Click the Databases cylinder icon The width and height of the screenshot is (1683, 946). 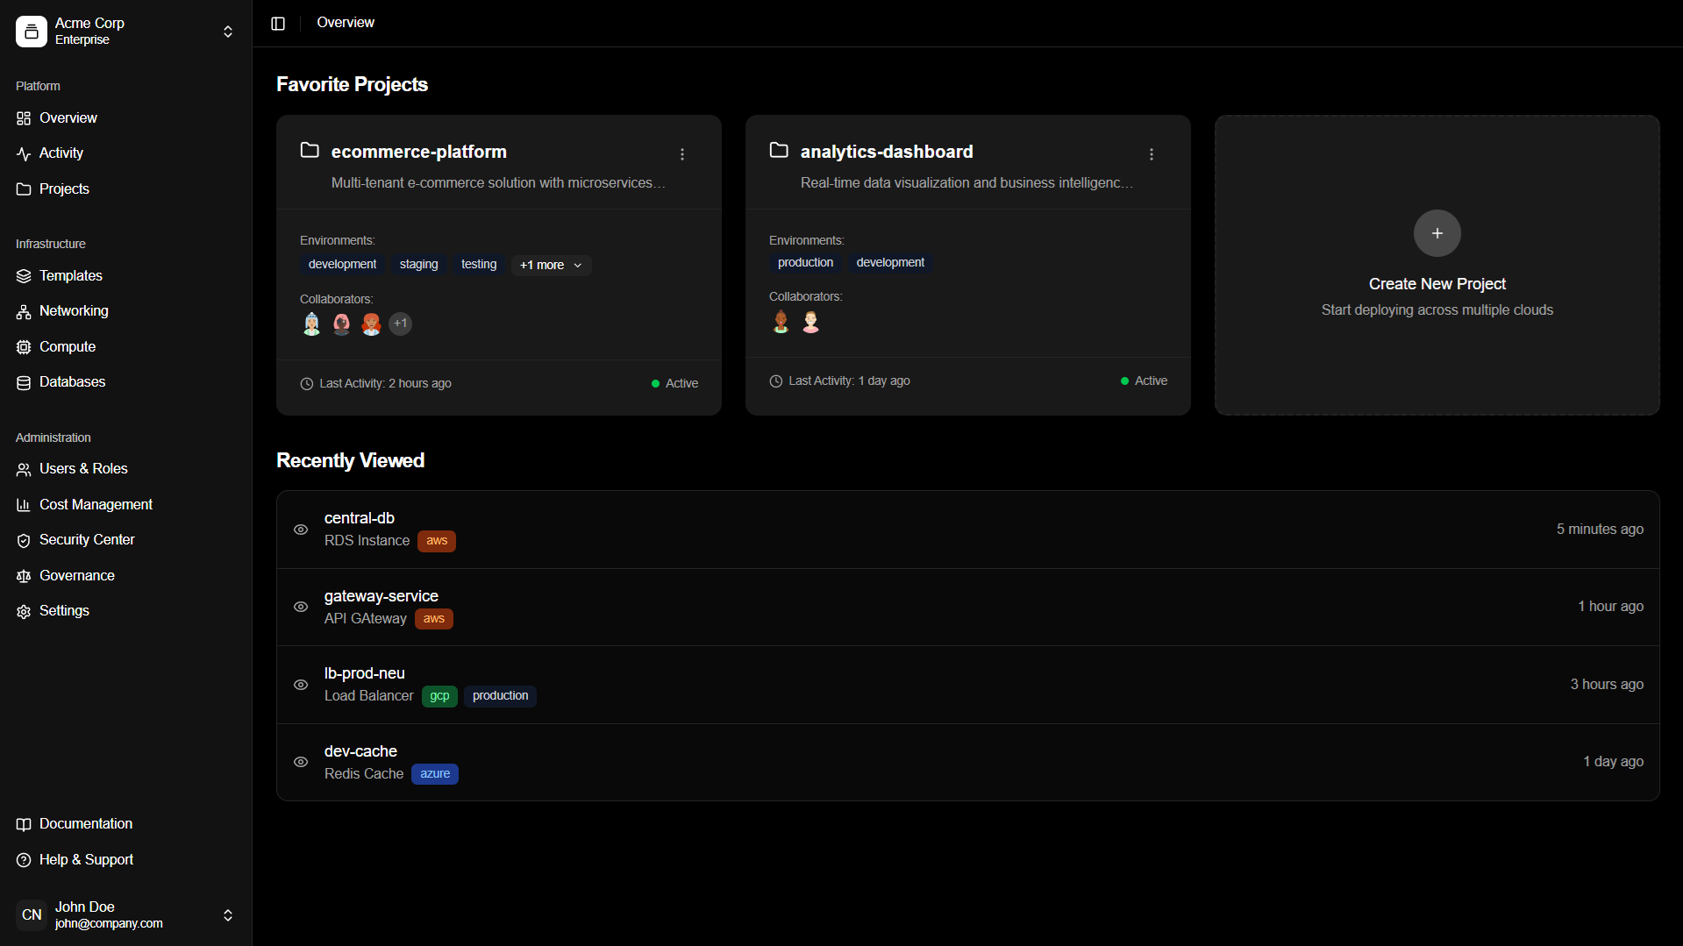click(24, 382)
